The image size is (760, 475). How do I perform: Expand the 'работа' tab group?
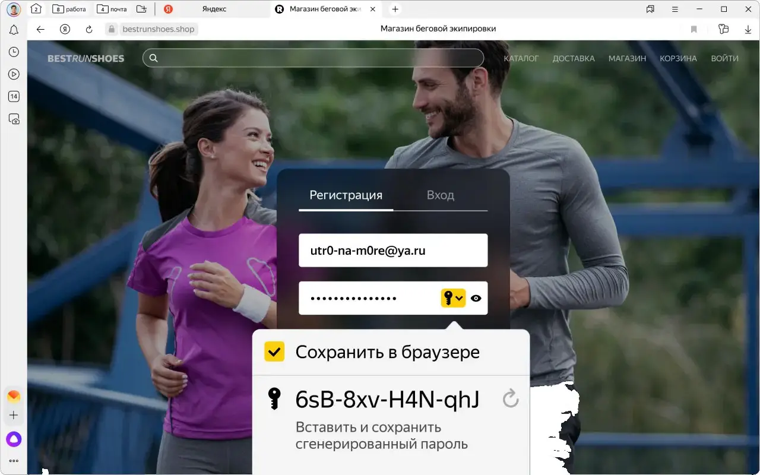[x=69, y=9]
